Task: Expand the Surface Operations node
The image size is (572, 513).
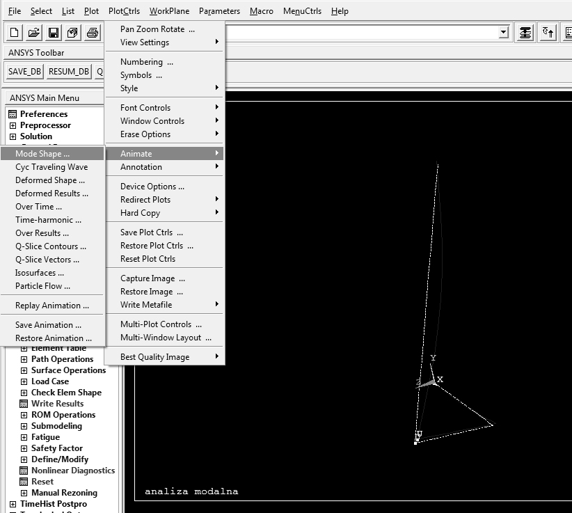Action: (24, 371)
